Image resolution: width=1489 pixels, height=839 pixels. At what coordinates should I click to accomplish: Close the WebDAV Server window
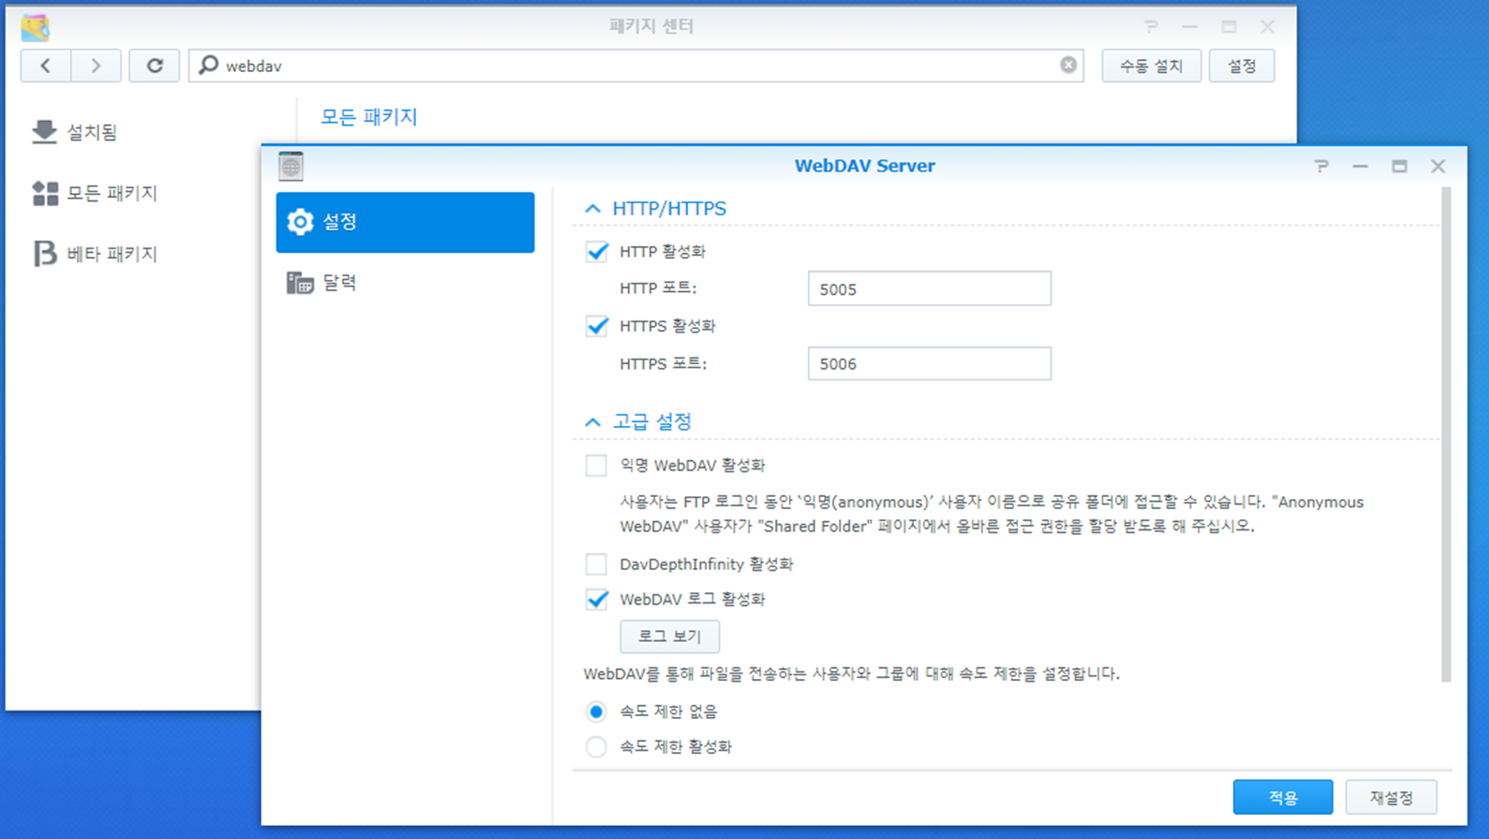(1438, 166)
